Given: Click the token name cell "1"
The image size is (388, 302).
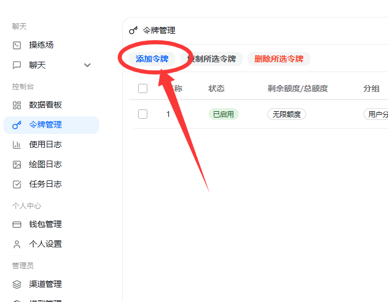Looking at the screenshot, I should click(x=168, y=114).
